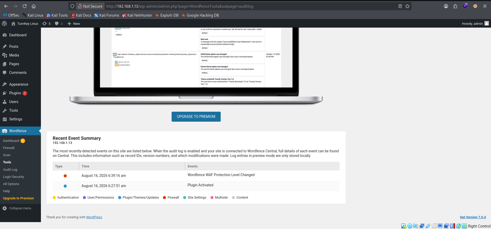Viewport: 491px width, 229px height.
Task: Open Wordfence Firewall submenu item
Action: tap(9, 148)
